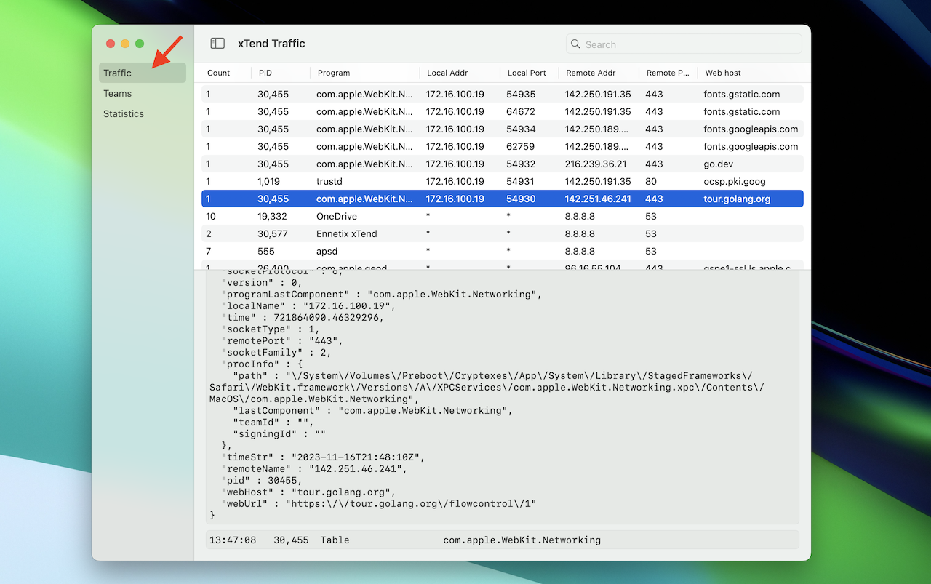
Task: Select the trustd program row
Action: 503,181
